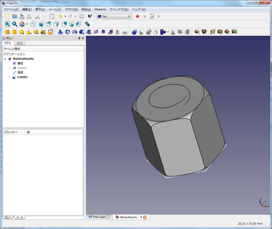Expand the Sweep tree item
The width and height of the screenshot is (272, 229).
tap(10, 68)
